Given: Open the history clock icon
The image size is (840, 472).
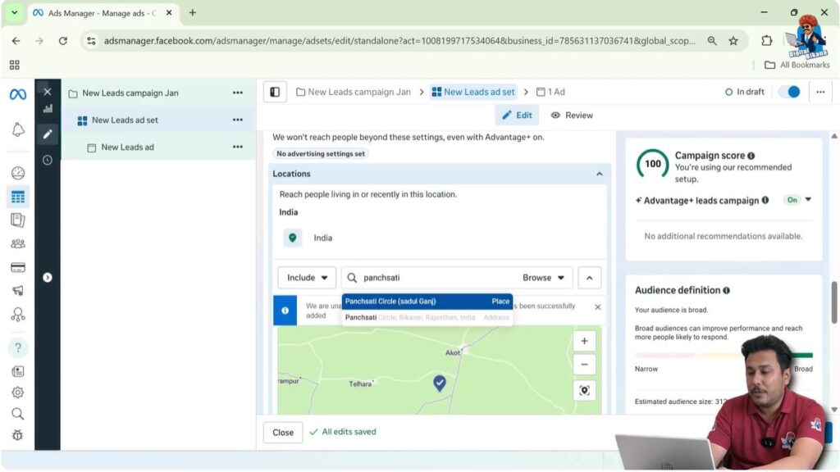Looking at the screenshot, I should (x=47, y=160).
